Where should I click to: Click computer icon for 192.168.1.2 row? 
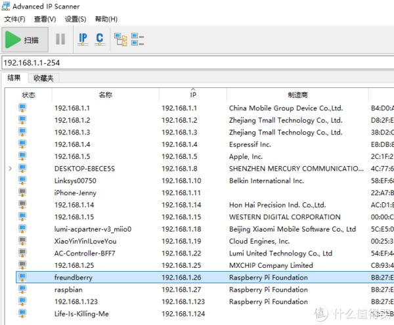coord(22,119)
